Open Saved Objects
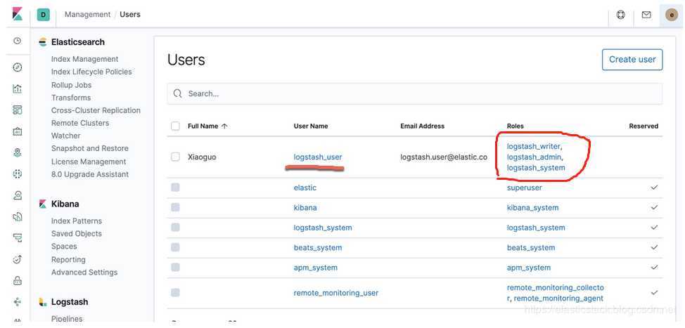Viewport: 685px width, 328px height. 77,233
